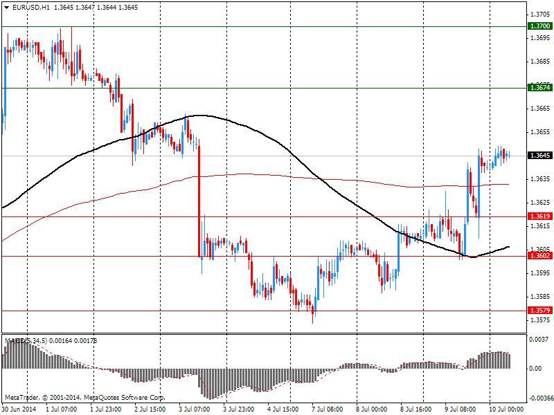Click the 1.3685 price scale value
Screen dimensions: 554x415
(x=540, y=62)
